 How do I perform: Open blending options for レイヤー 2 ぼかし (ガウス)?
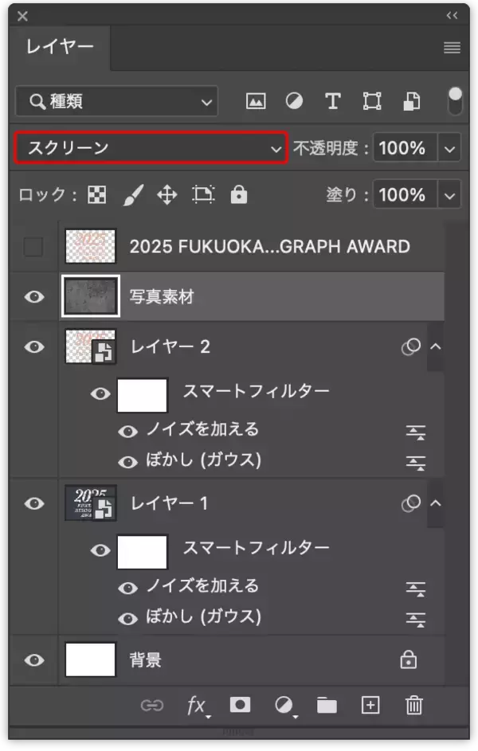pyautogui.click(x=415, y=464)
